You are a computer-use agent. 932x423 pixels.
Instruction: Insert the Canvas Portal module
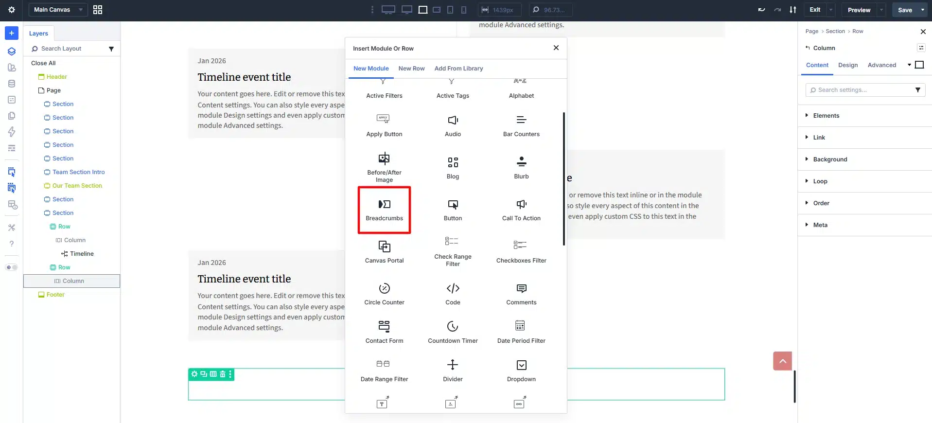[x=385, y=252]
